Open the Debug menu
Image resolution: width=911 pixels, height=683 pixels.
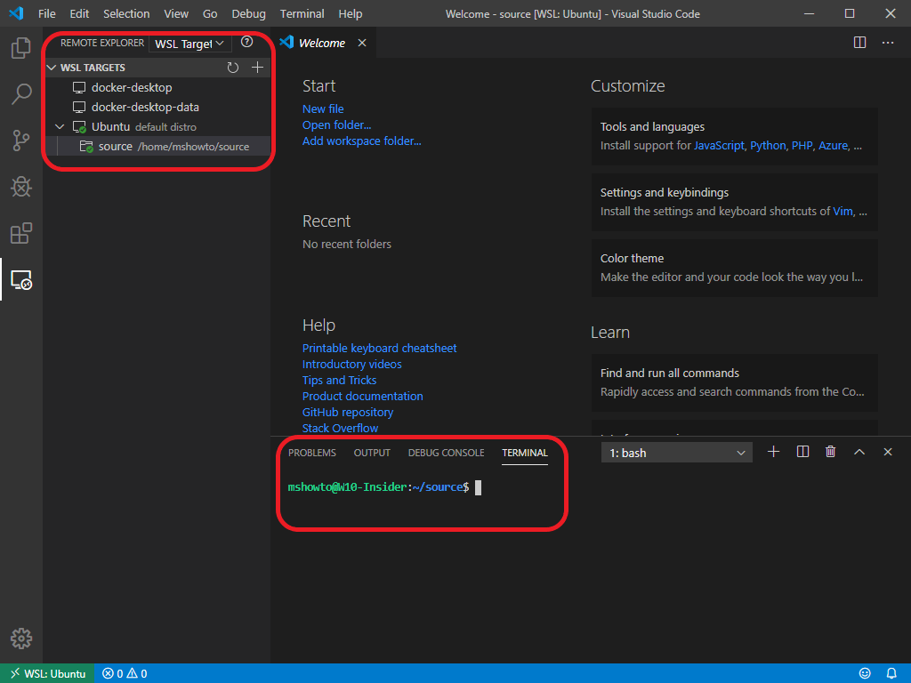[249, 13]
